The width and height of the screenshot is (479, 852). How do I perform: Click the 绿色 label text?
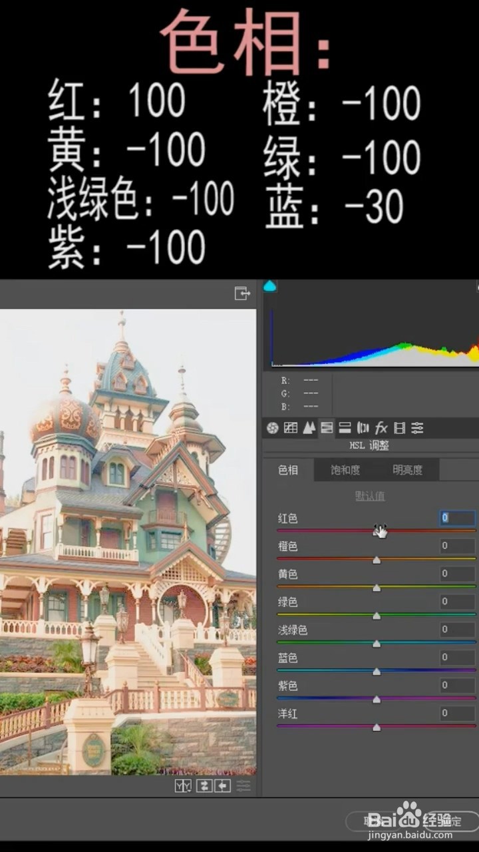(287, 602)
